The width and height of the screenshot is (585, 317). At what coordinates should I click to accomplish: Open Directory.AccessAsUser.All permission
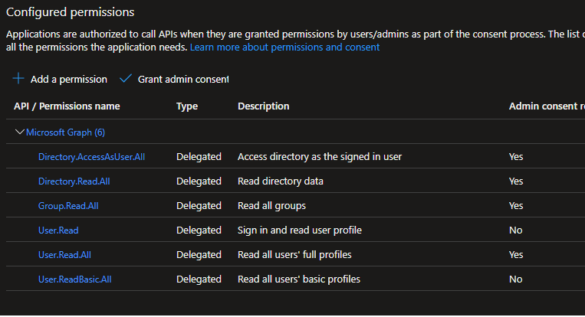[x=91, y=157]
